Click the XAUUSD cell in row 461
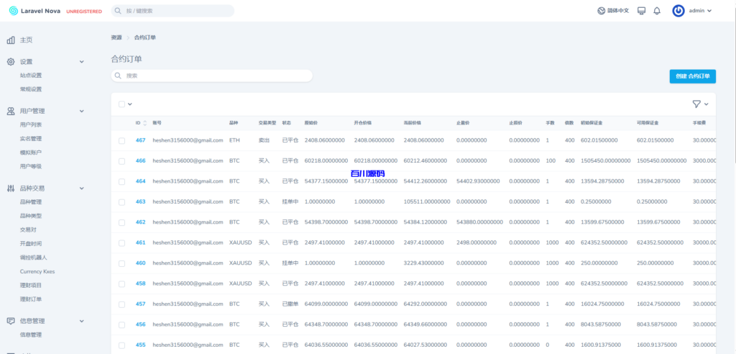736x354 pixels. coord(240,242)
